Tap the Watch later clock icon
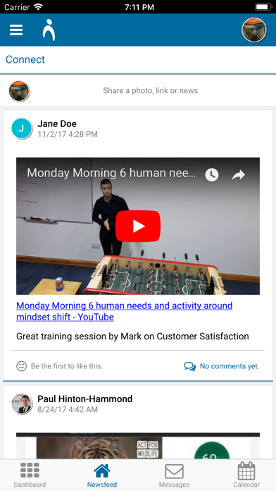Image resolution: width=276 pixels, height=491 pixels. 212,175
